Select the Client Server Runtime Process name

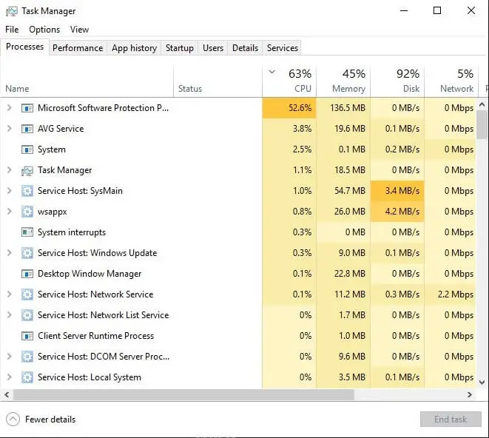click(x=95, y=336)
